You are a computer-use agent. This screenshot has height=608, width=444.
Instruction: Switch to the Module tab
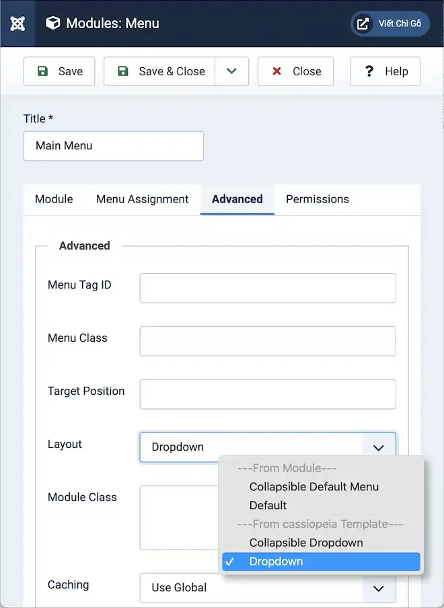[54, 199]
